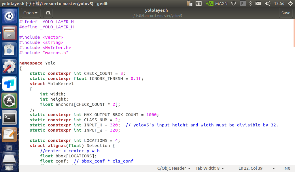Click the MAX_OUTPUT_BBOX_COUNT = 1000 line
295x172 pixels.
pos(94,115)
